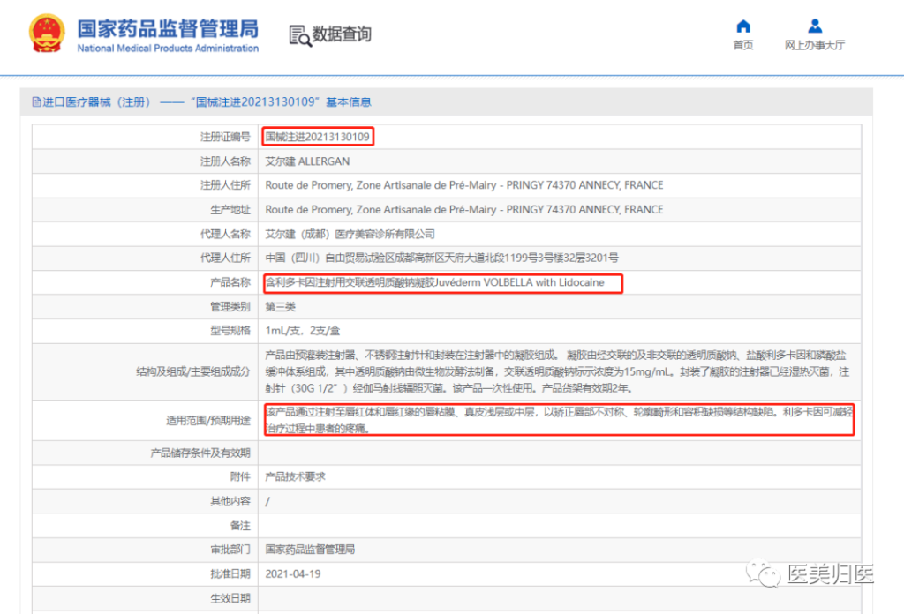This screenshot has width=904, height=614.
Task: Click the 注册证编号 row label
Action: [x=225, y=137]
